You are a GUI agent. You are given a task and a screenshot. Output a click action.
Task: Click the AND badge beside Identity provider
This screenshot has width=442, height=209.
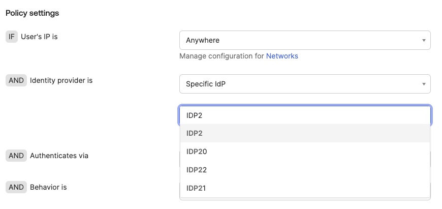[16, 80]
